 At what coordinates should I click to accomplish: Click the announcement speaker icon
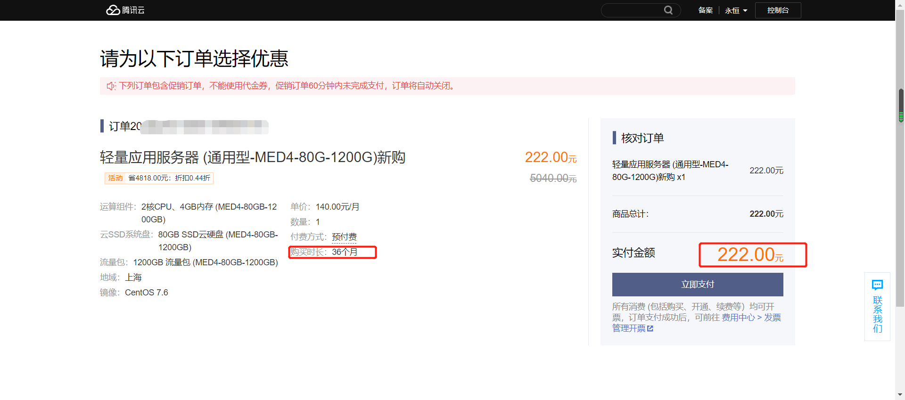pos(111,86)
